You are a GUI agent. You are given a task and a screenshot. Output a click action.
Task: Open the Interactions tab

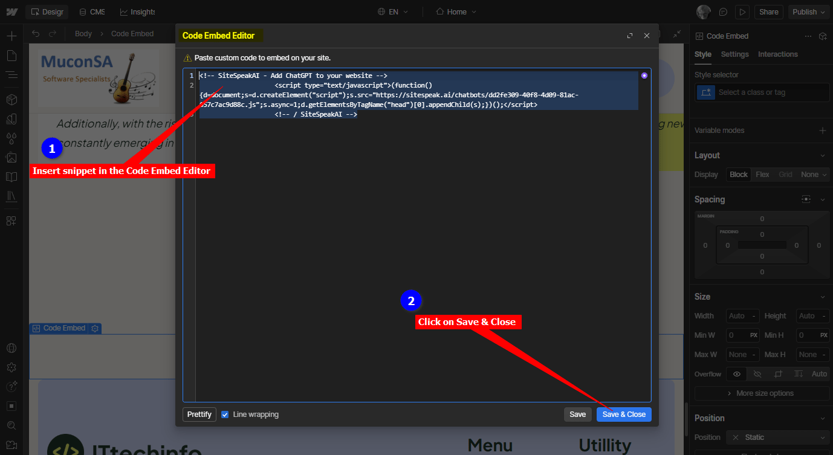pos(778,54)
